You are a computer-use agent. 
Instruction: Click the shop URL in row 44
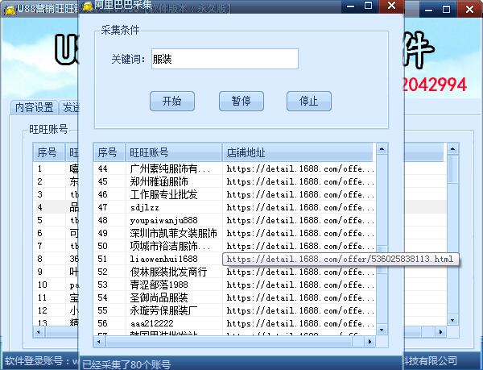click(x=300, y=168)
